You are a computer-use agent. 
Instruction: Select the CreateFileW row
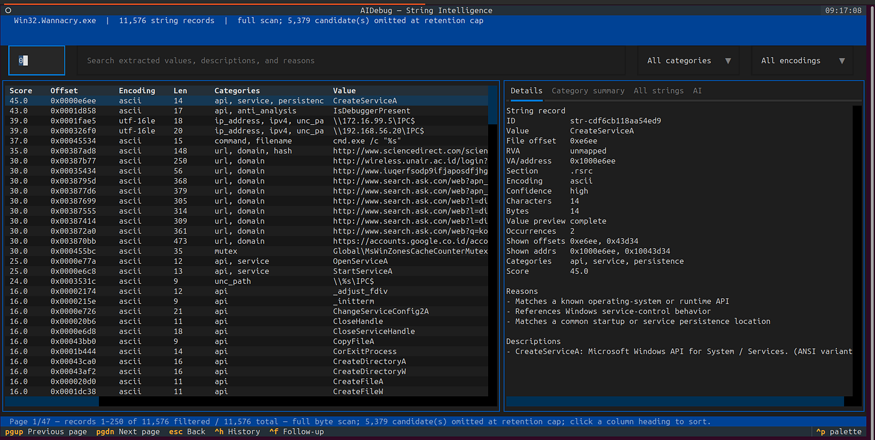coord(247,391)
